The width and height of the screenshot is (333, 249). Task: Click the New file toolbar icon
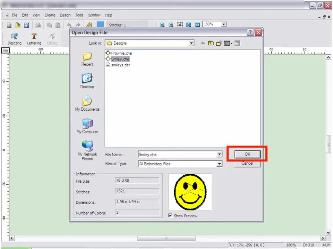(9, 25)
